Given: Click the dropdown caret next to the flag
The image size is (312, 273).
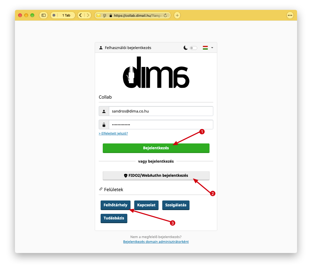Looking at the screenshot, I should [212, 48].
